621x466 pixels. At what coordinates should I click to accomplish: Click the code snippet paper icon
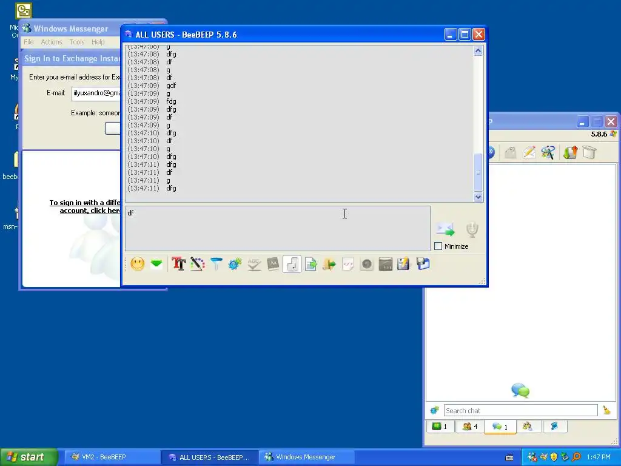tap(347, 264)
